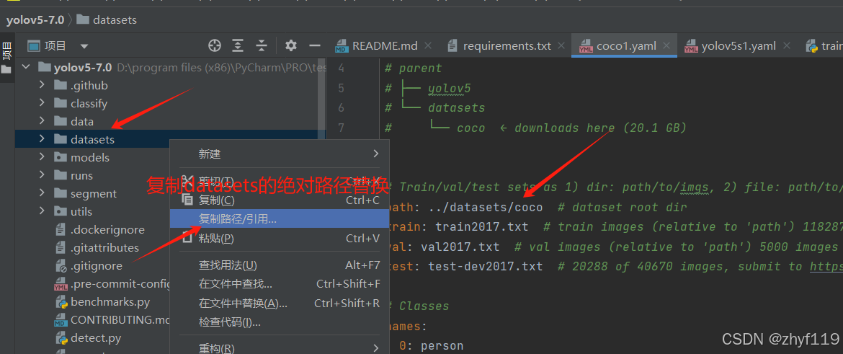
Task: Choose 查找用法(U) in context menu
Action: coord(280,265)
